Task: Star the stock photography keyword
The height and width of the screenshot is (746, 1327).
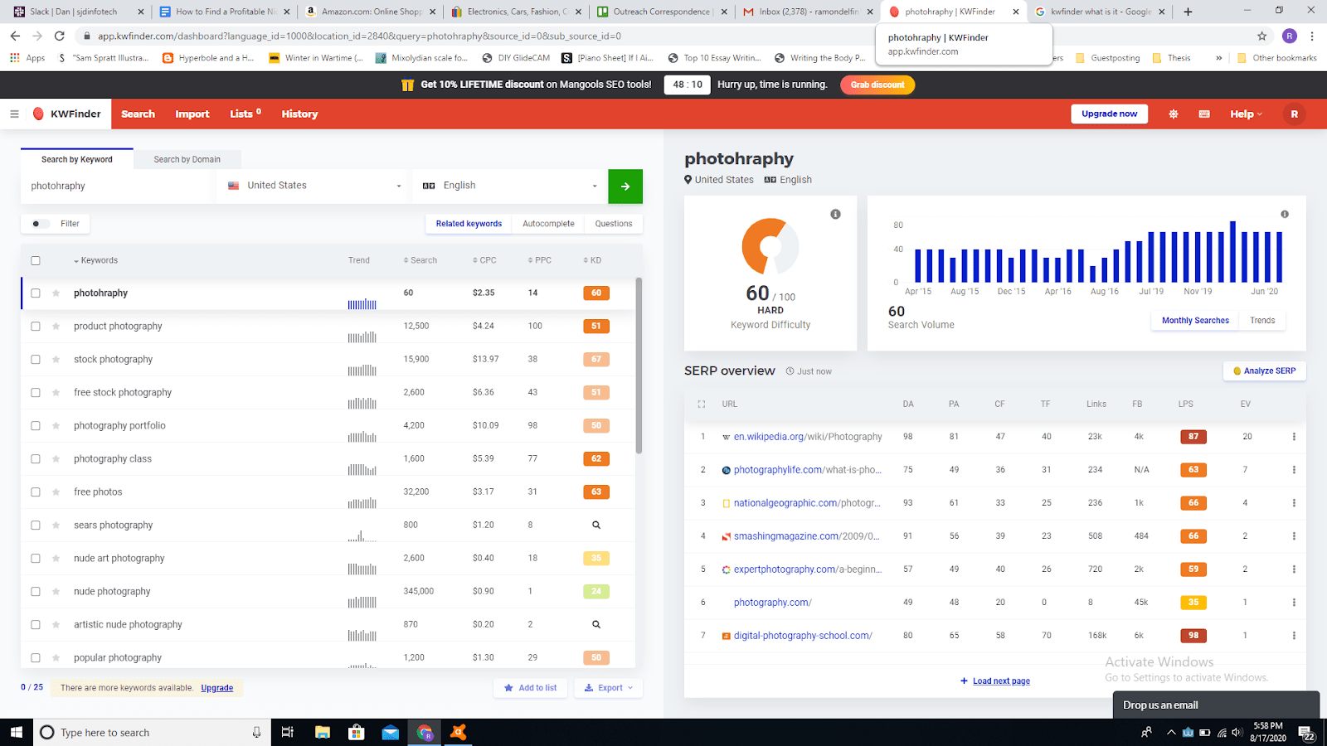Action: tap(56, 359)
